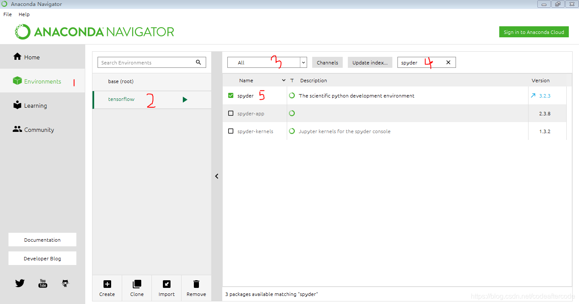This screenshot has height=304, width=579.
Task: Open Anaconda YouTube channel
Action: [x=43, y=283]
